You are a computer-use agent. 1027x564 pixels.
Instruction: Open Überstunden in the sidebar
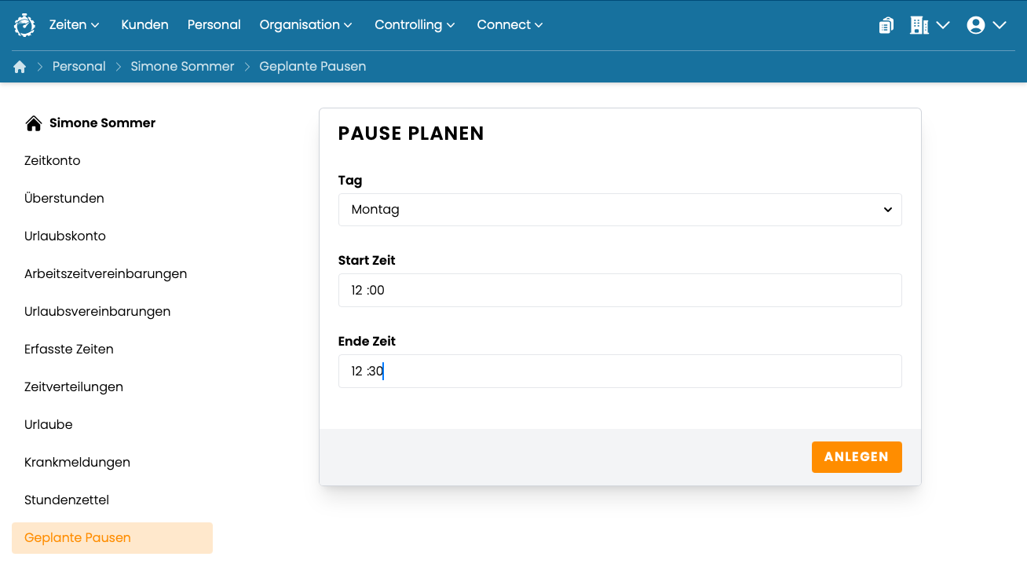(x=64, y=199)
